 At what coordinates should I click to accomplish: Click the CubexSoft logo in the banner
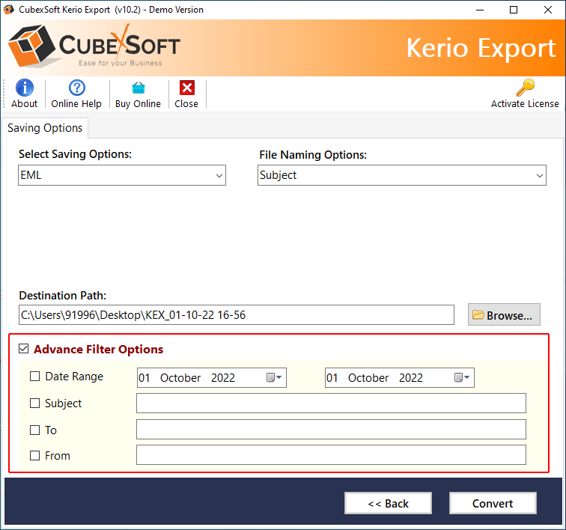click(x=94, y=47)
